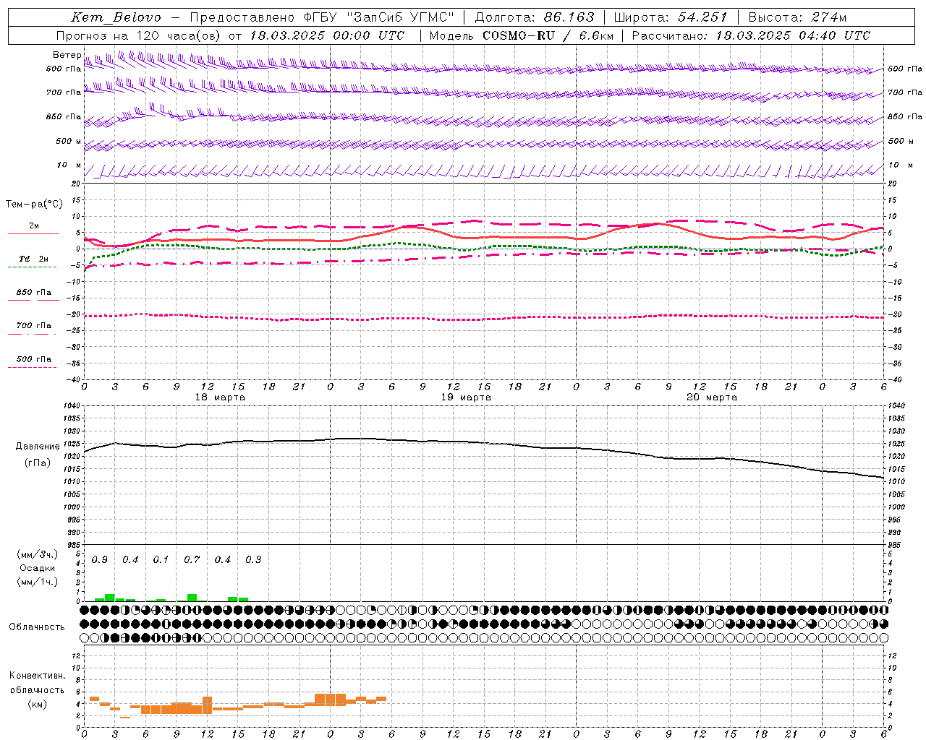Click the 850 гПа temperature legend entry
The height and width of the screenshot is (740, 926).
tap(33, 293)
